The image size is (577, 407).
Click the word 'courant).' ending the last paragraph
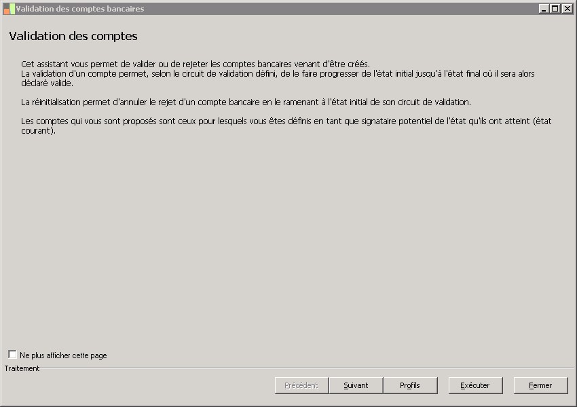(38, 131)
